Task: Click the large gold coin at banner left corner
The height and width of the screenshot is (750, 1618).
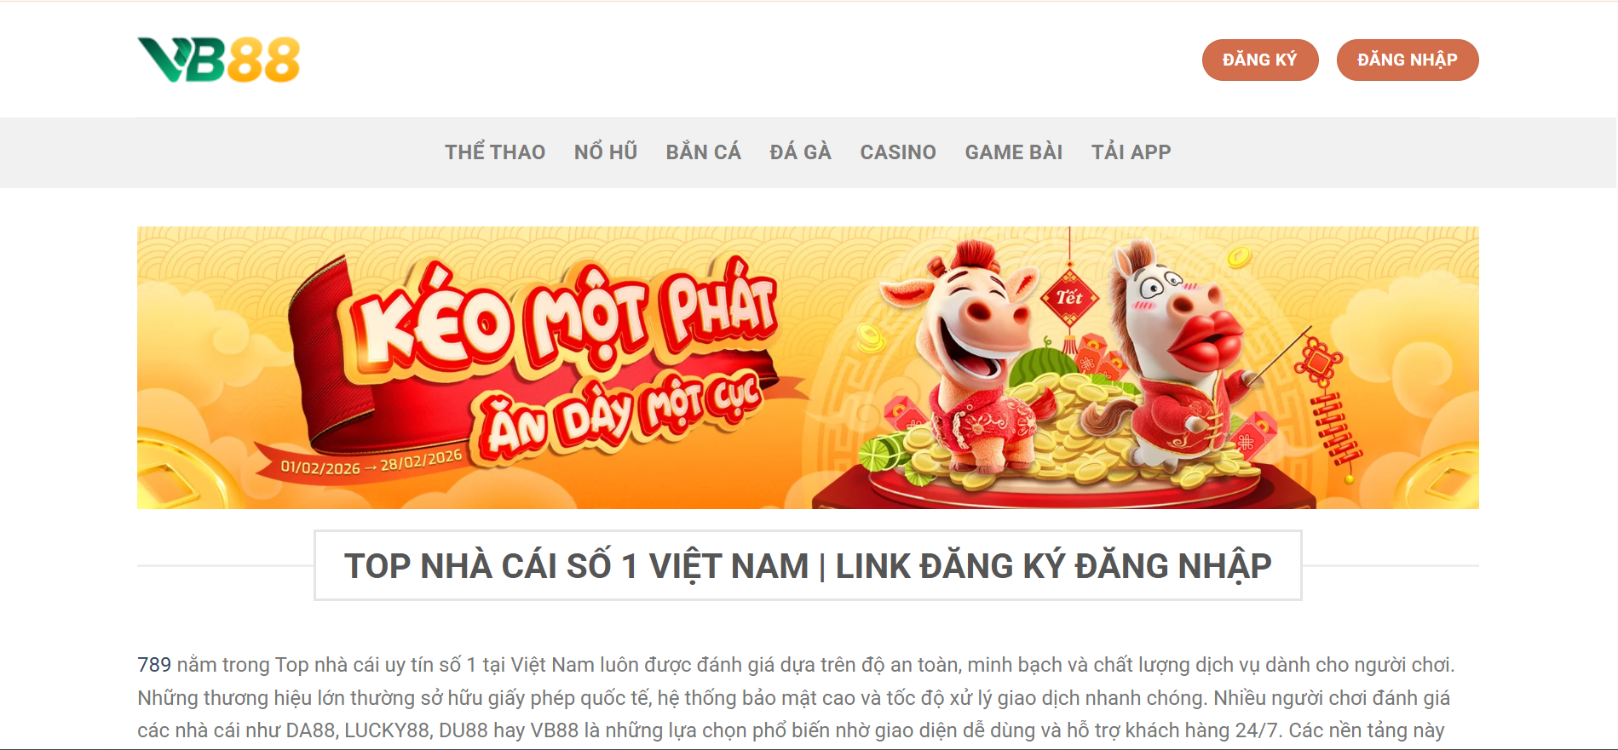Action: pyautogui.click(x=175, y=472)
